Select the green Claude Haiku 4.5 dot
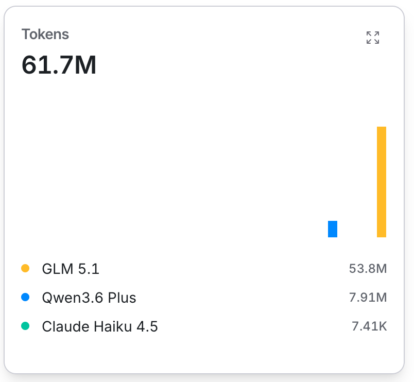The width and height of the screenshot is (414, 382). tap(25, 326)
